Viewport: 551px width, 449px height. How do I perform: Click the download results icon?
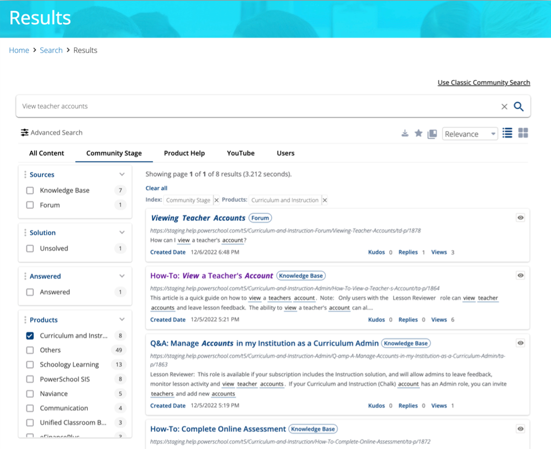coord(405,134)
